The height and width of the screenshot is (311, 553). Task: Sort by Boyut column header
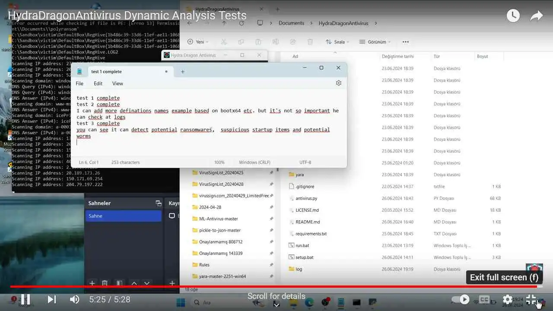482,56
